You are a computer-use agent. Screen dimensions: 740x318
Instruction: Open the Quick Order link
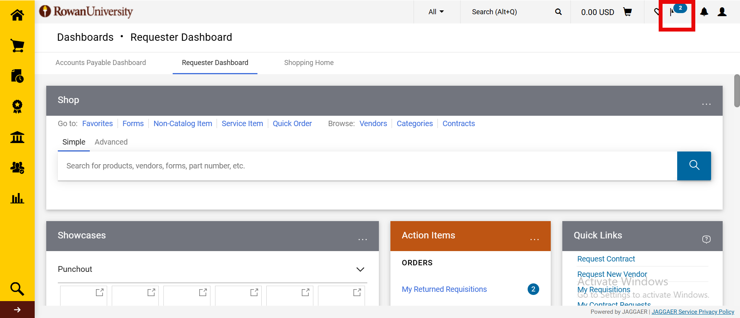click(x=292, y=123)
